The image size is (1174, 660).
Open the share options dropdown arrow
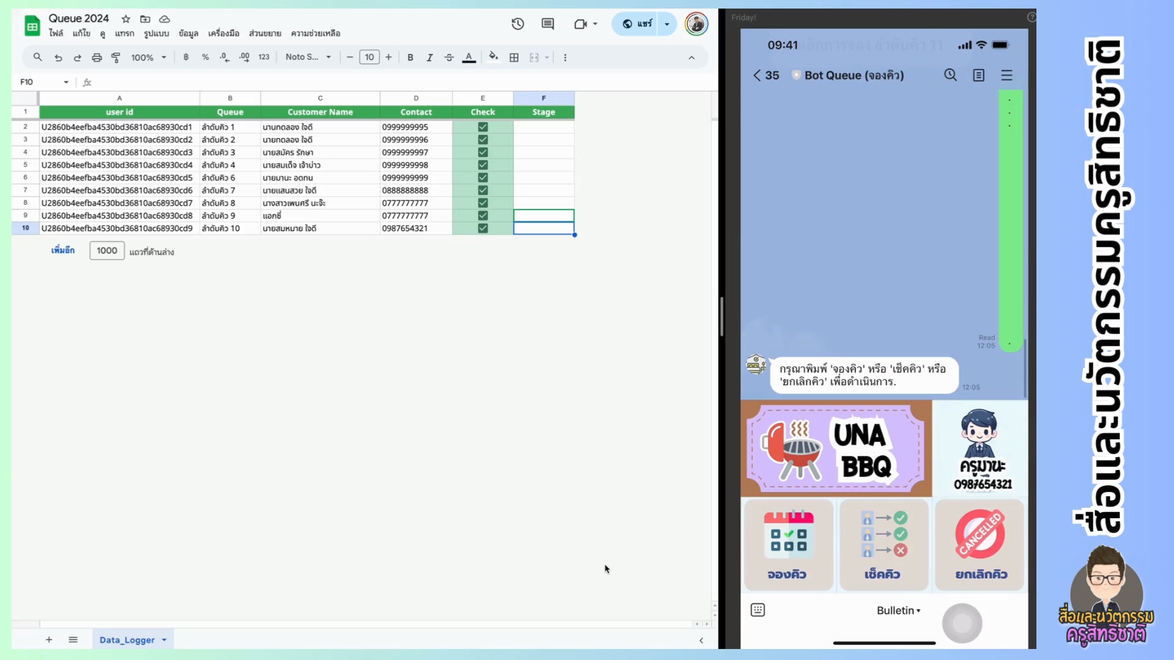667,24
